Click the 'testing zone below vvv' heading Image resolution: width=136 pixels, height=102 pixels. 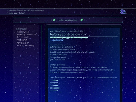coord(68,34)
